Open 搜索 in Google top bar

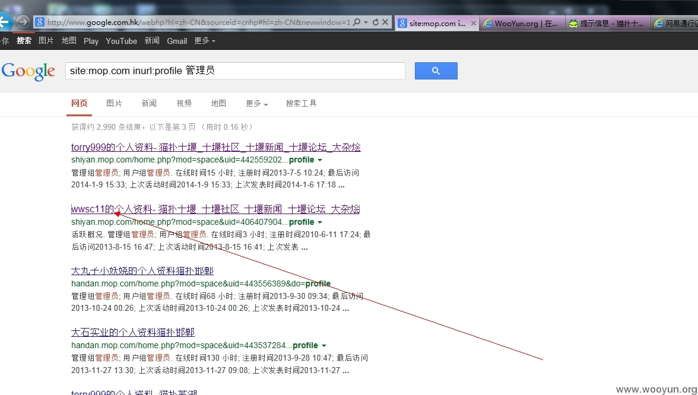tap(24, 41)
